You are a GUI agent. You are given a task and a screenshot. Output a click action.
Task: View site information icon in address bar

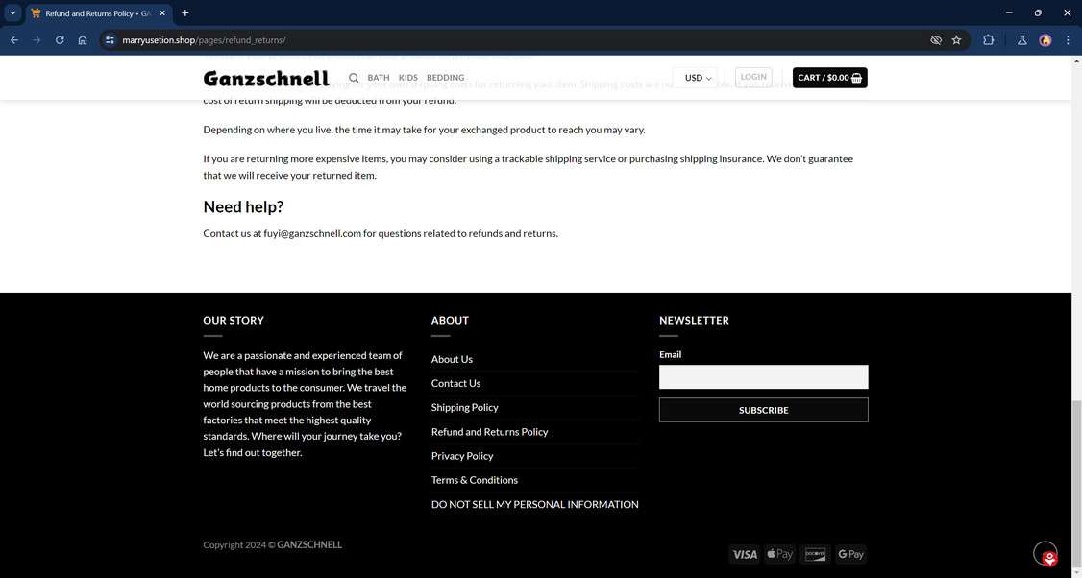pyautogui.click(x=110, y=40)
